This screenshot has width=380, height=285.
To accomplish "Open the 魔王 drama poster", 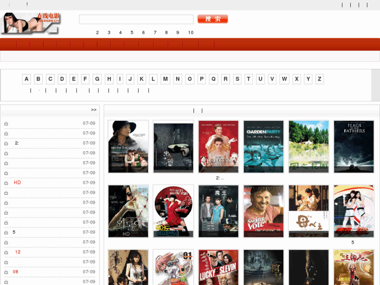I will pyautogui.click(x=218, y=211).
